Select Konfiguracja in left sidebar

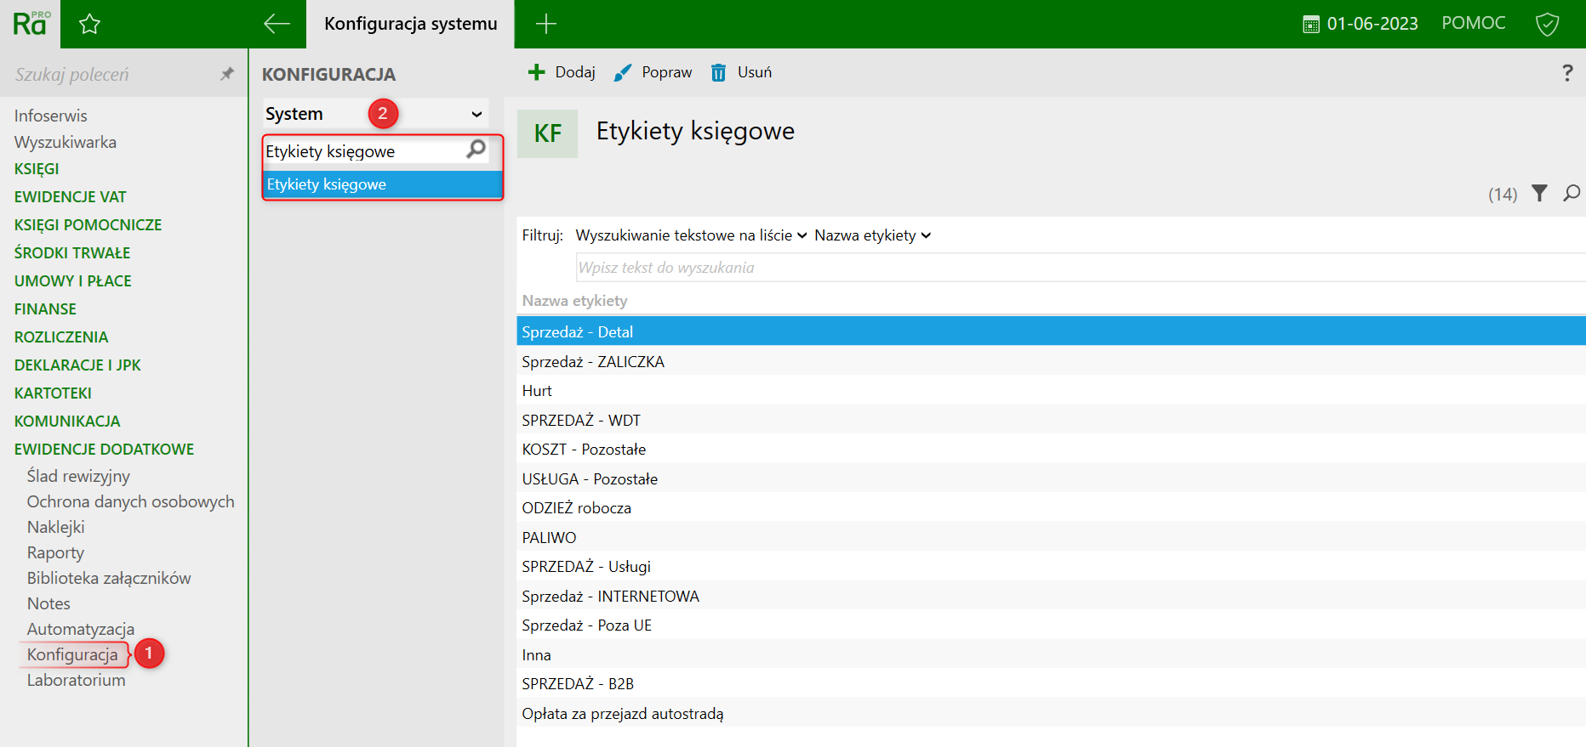(72, 654)
